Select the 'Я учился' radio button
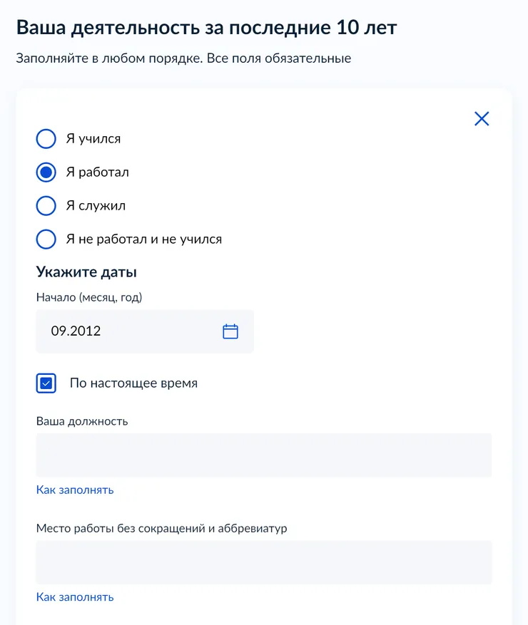This screenshot has width=528, height=625. click(46, 139)
